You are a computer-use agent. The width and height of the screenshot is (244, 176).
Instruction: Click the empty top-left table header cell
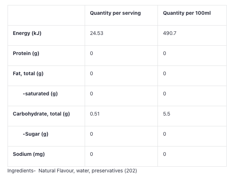pyautogui.click(x=46, y=15)
